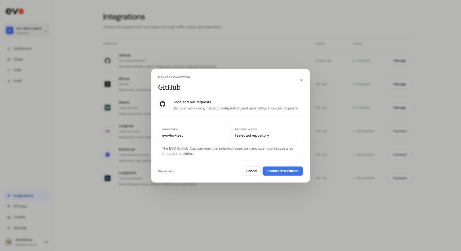Image resolution: width=461 pixels, height=251 pixels.
Task: Click the 'Discover workloads, inspect configuration' description
Action: click(235, 108)
